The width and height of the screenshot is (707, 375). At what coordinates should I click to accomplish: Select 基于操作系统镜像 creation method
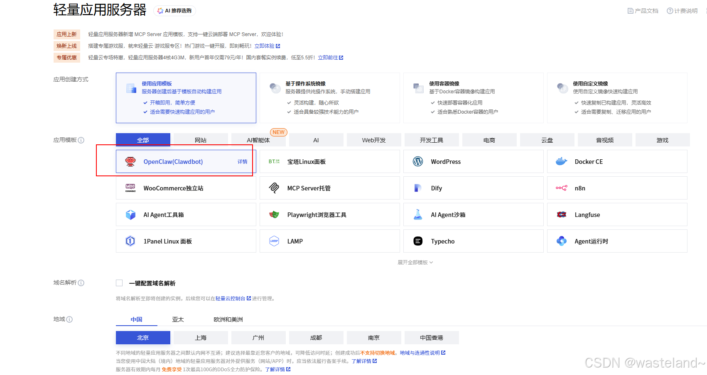click(330, 98)
